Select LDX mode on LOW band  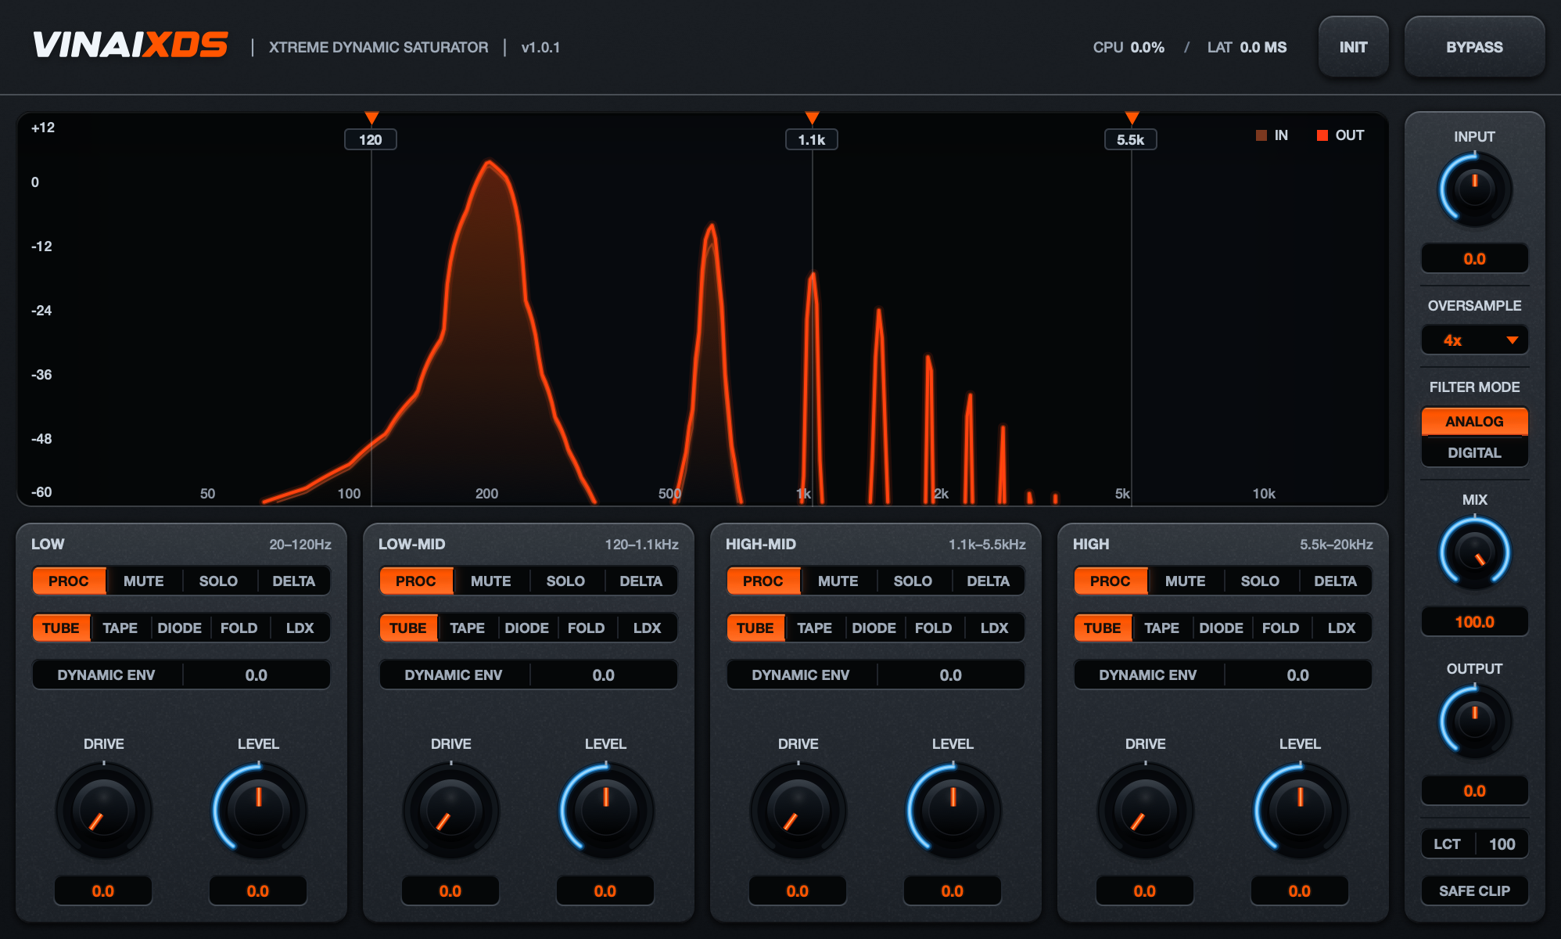(x=300, y=628)
